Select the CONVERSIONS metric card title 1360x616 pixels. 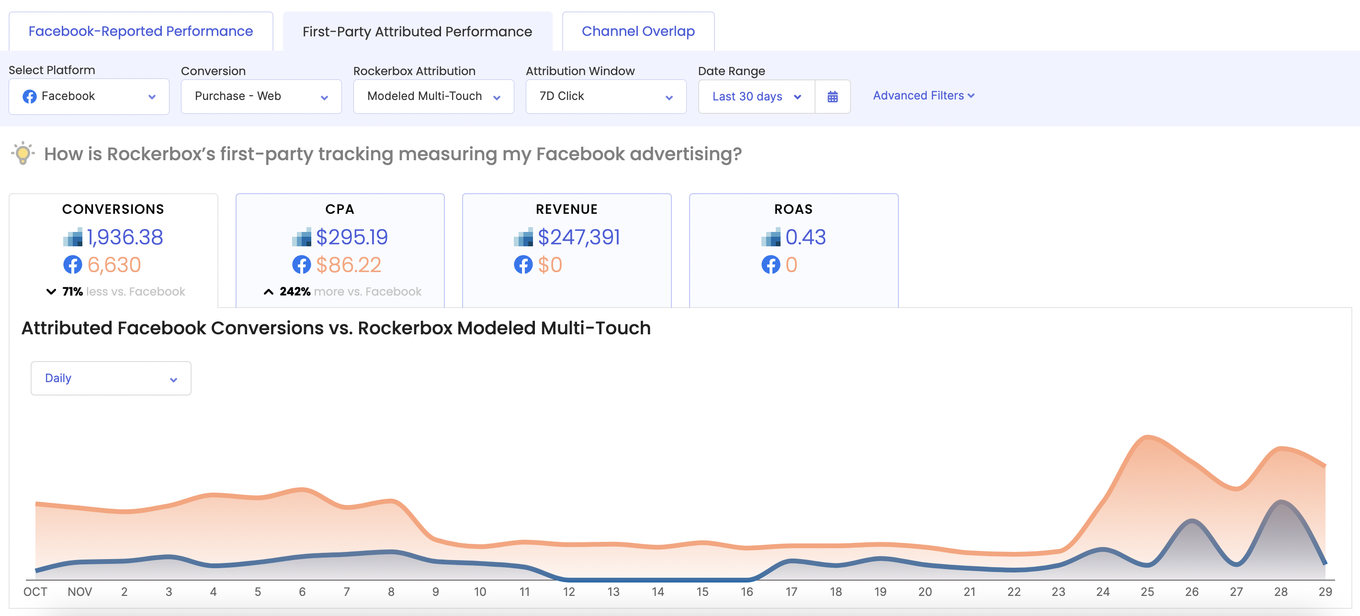point(113,209)
